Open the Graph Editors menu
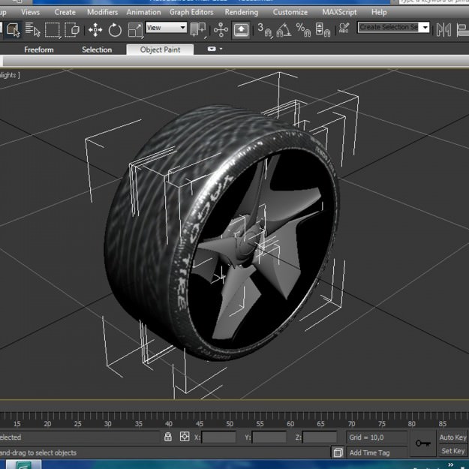Image resolution: width=469 pixels, height=469 pixels. click(191, 12)
